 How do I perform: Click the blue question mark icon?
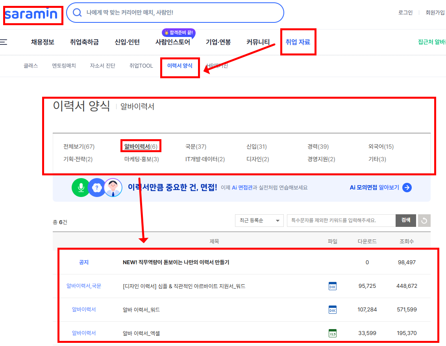pos(97,188)
